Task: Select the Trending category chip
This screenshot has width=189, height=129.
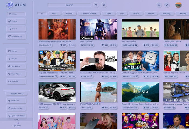Action: click(182, 13)
